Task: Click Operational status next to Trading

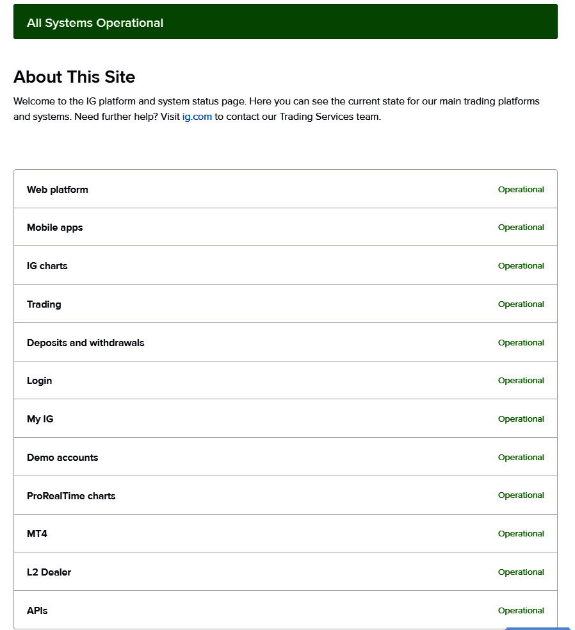Action: pos(521,304)
